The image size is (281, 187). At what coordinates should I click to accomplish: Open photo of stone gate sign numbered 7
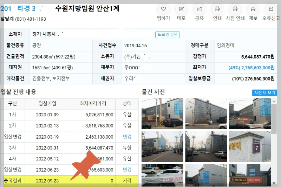coord(250,146)
